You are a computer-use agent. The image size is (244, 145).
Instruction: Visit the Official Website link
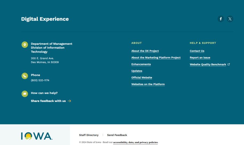coord(142,78)
